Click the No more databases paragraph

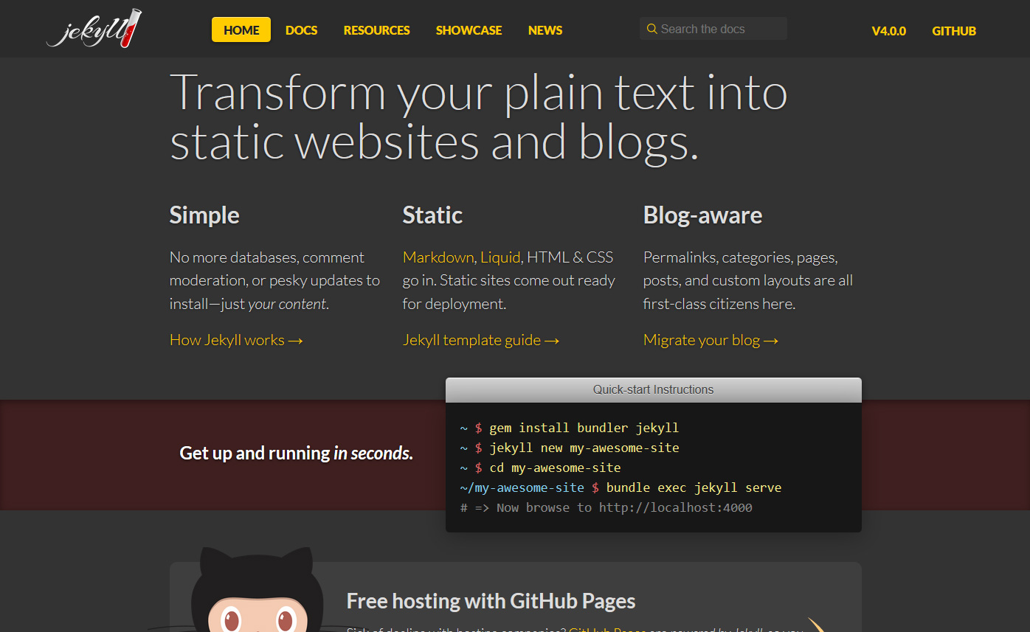(x=275, y=280)
